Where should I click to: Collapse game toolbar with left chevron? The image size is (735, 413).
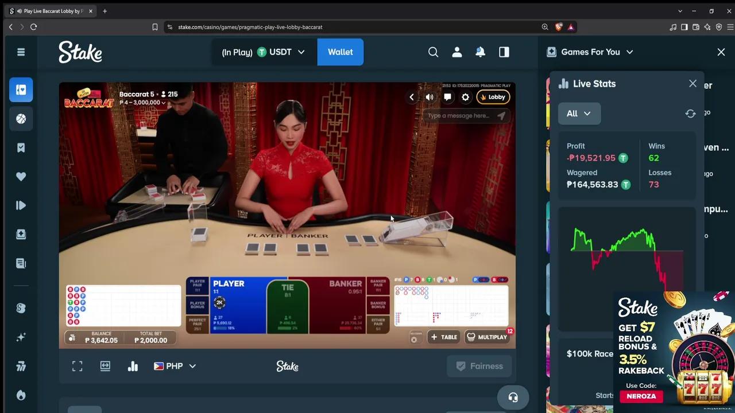[x=411, y=97]
